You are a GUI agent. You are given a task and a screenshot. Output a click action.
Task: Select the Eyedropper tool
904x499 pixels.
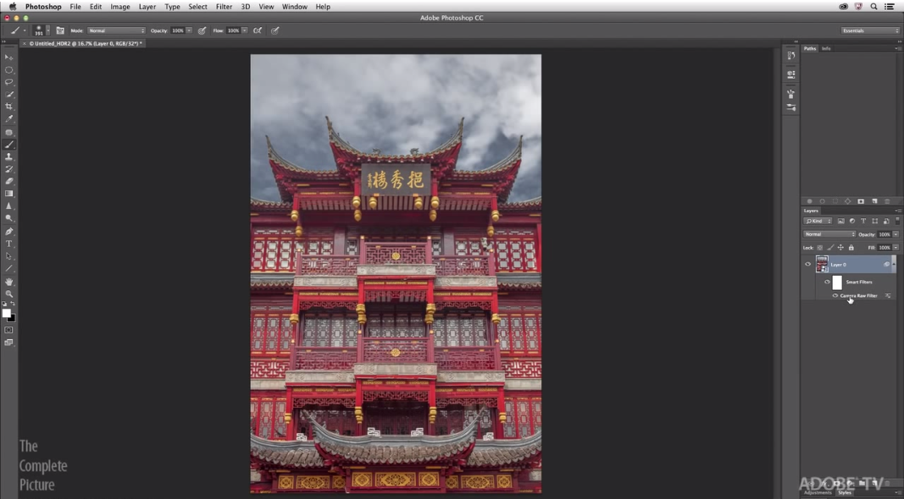(9, 119)
